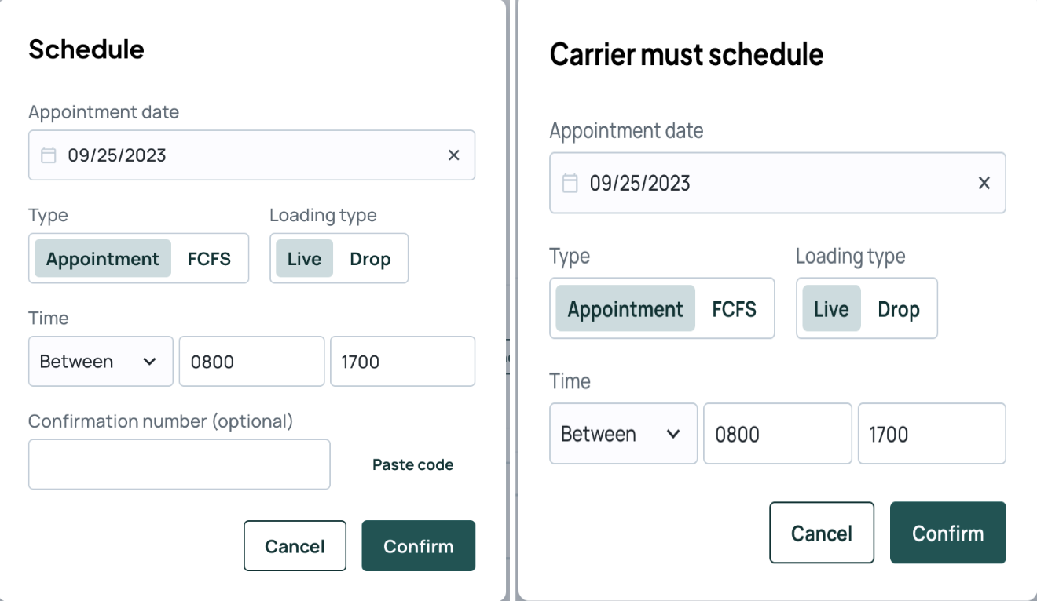Clear date in Carrier must schedule dialog
1037x601 pixels.
[984, 183]
